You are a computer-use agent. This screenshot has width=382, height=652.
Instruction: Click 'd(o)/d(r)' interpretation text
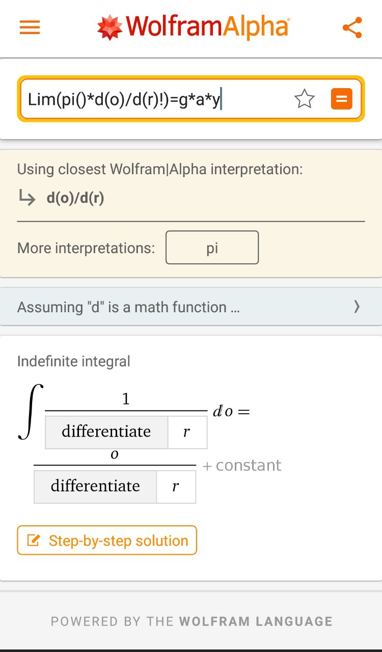pyautogui.click(x=75, y=198)
